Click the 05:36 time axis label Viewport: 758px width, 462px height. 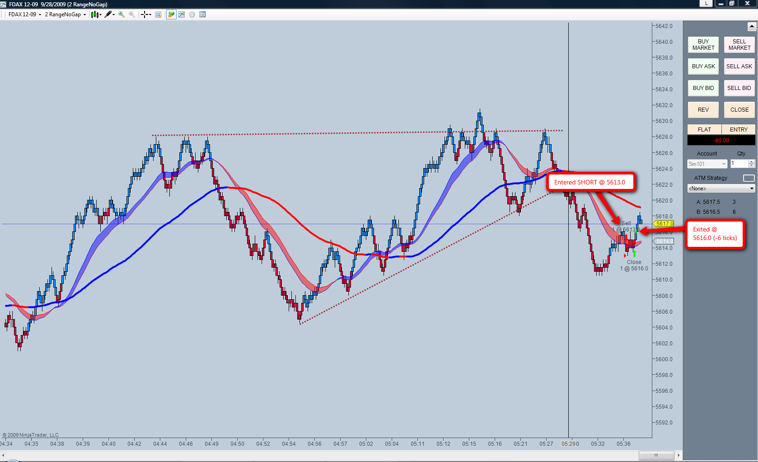pos(623,444)
